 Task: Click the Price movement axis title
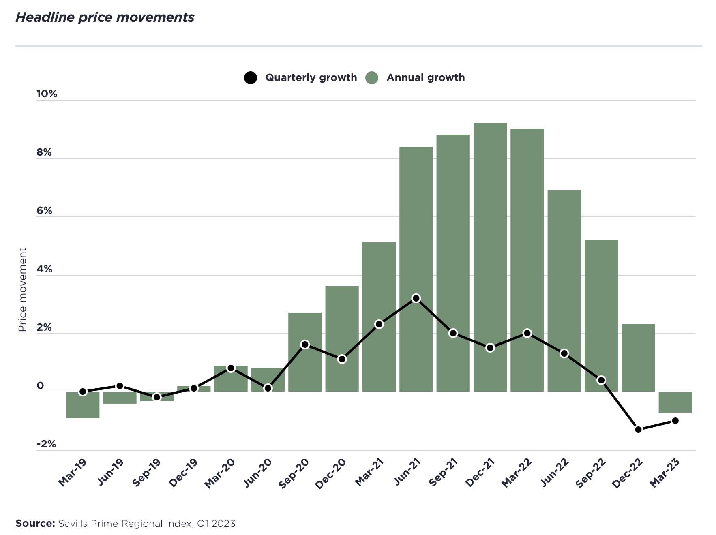(22, 289)
